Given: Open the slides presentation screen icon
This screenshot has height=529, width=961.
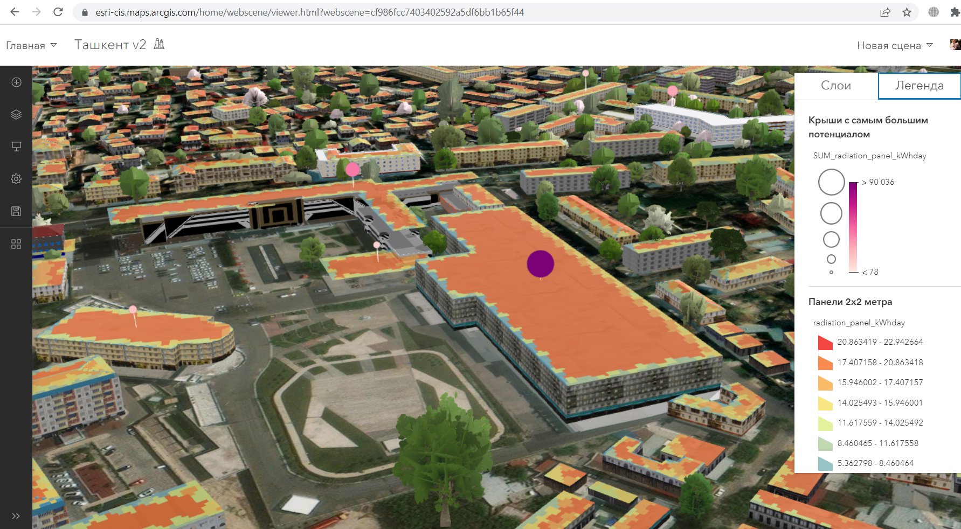Looking at the screenshot, I should tap(16, 147).
